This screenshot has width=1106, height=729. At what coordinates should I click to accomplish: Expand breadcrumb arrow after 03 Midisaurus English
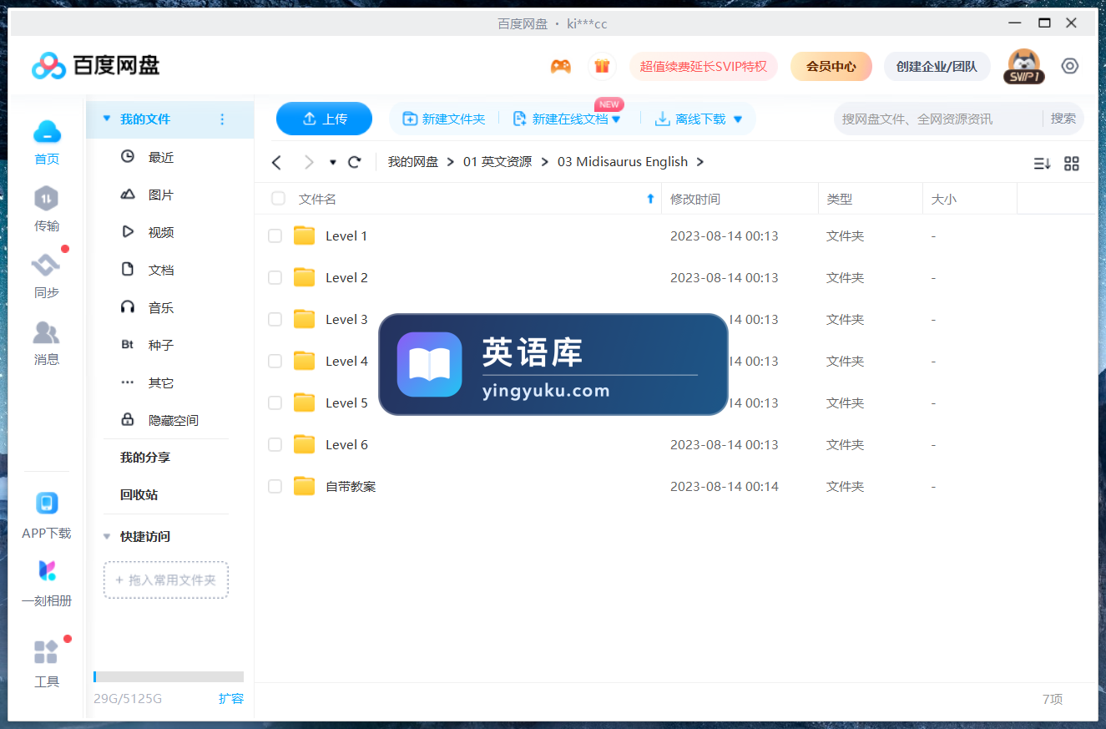699,162
